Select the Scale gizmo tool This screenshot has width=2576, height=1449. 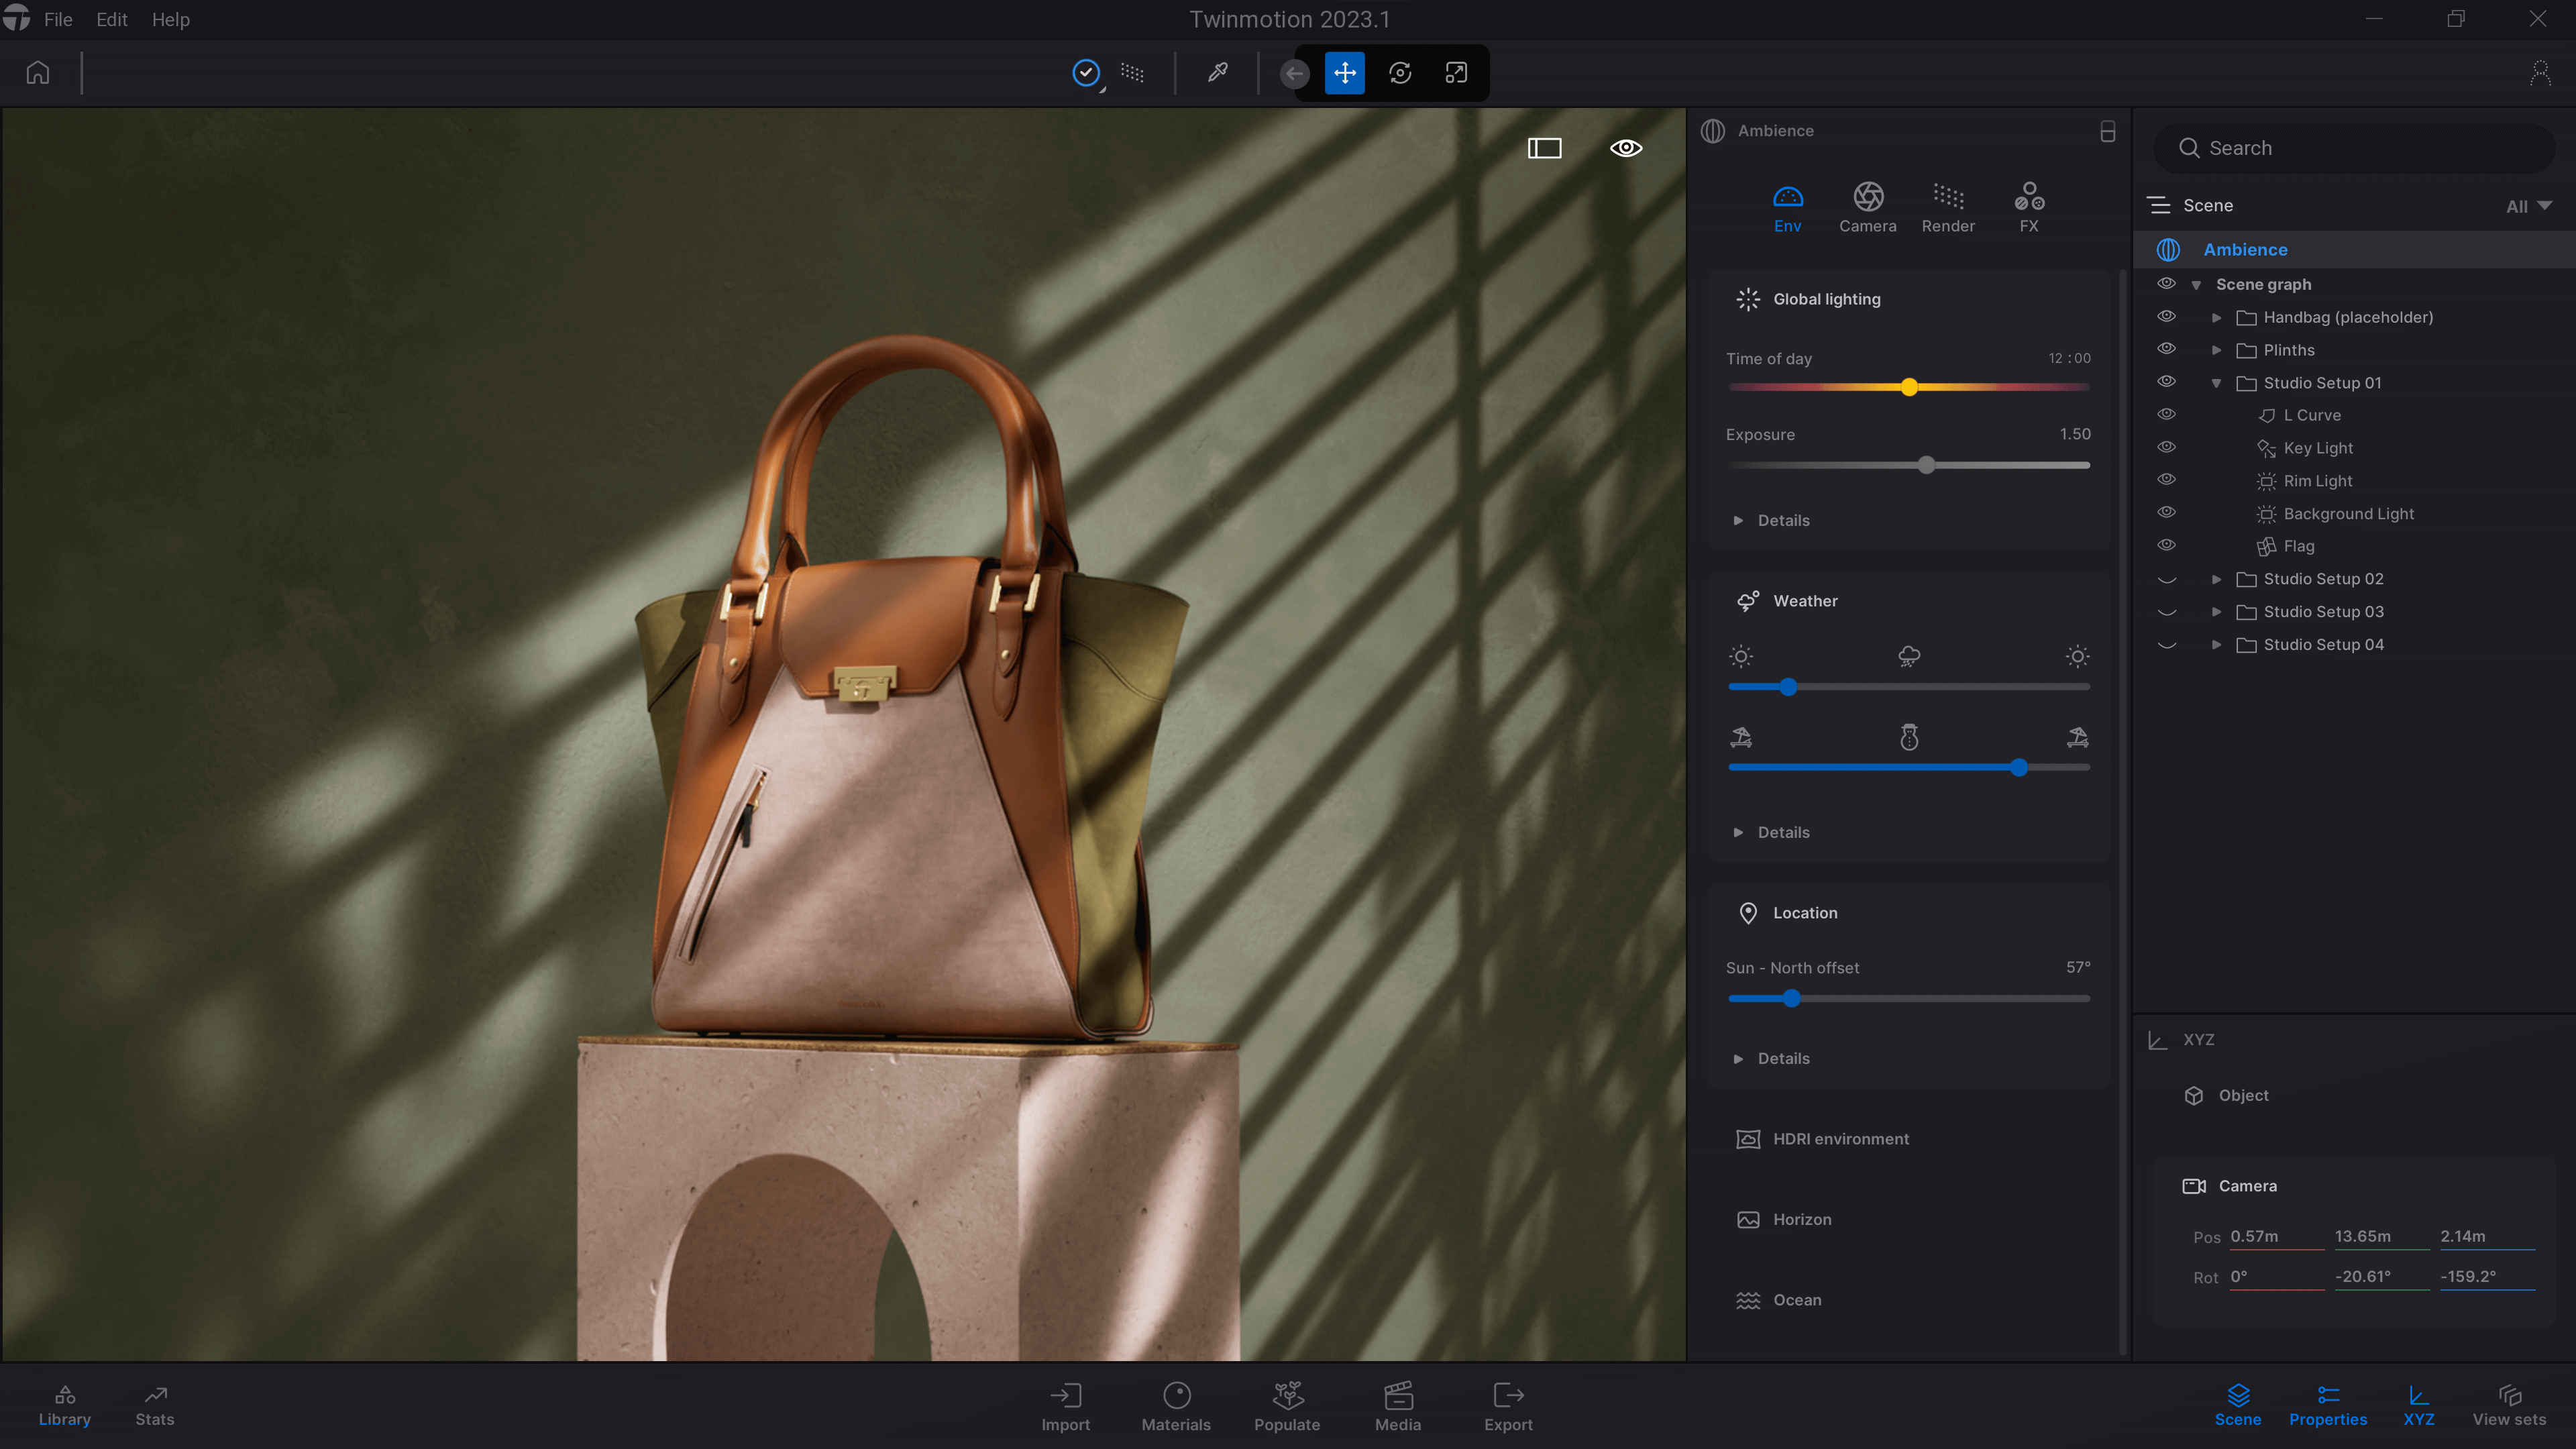pyautogui.click(x=1456, y=72)
